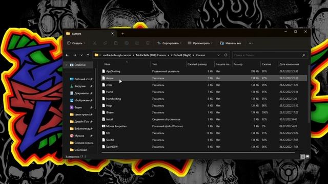Open a new tab with plus button
The height and width of the screenshot is (184, 328).
point(123,34)
